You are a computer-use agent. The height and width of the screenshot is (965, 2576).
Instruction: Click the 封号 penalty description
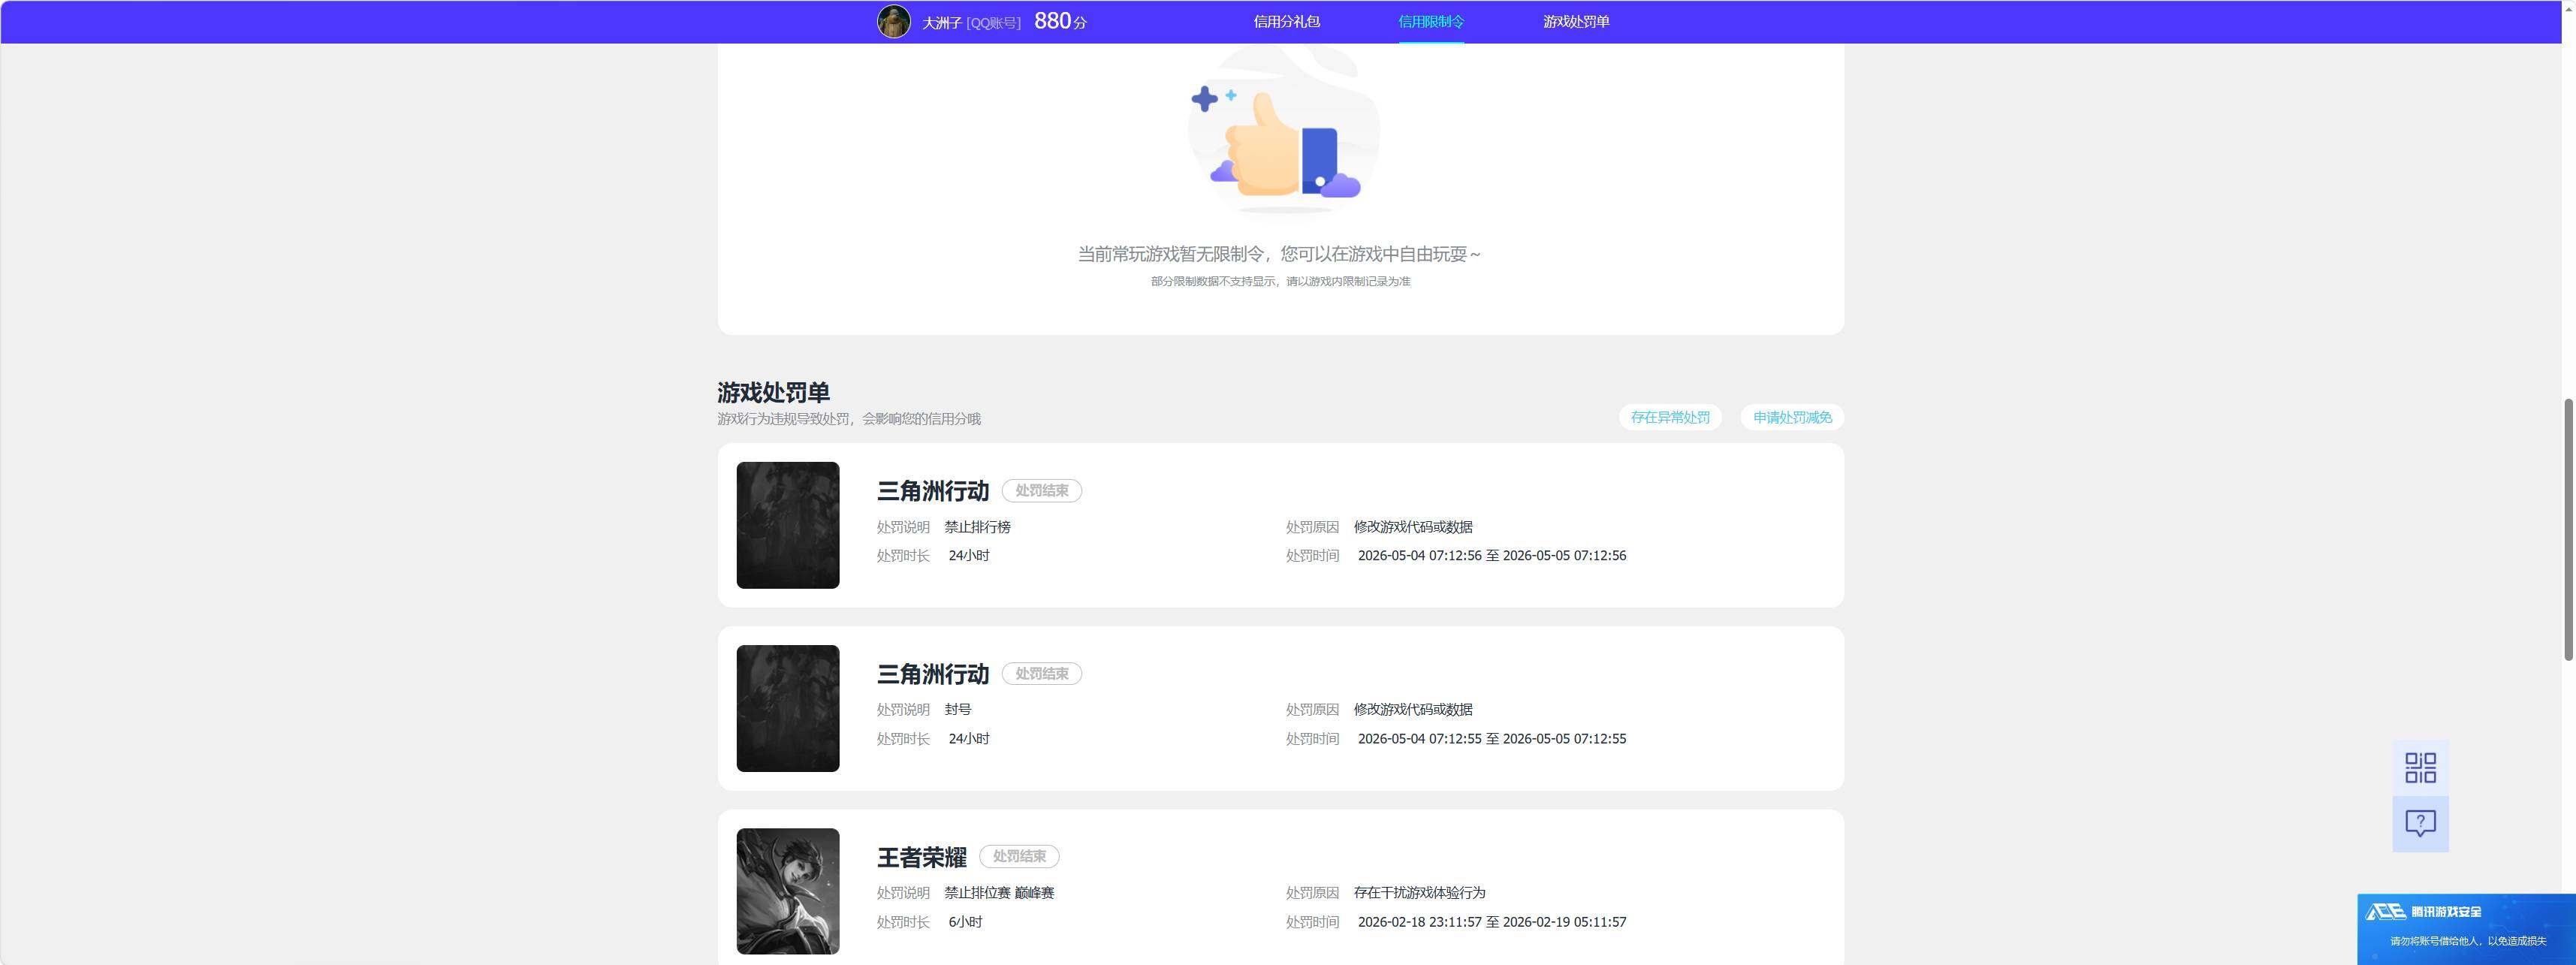(x=957, y=709)
